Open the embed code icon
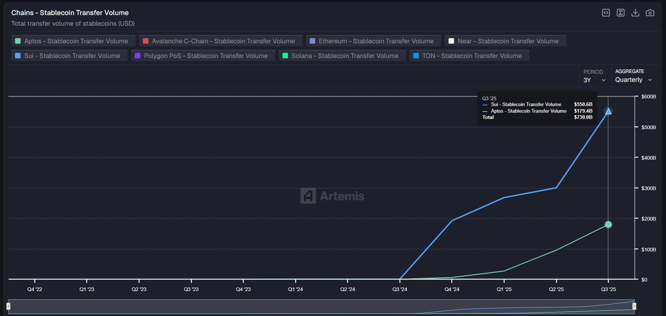 (606, 13)
